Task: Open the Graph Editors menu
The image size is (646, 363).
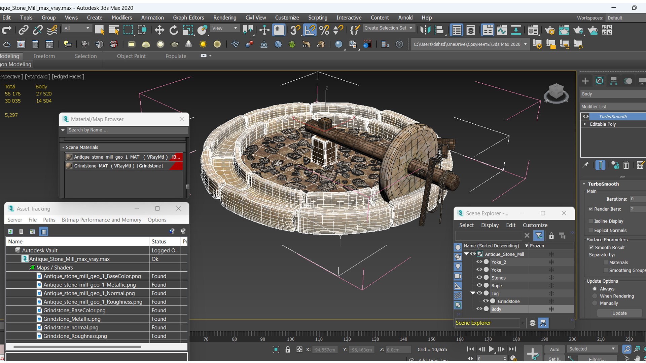Action: pyautogui.click(x=188, y=17)
